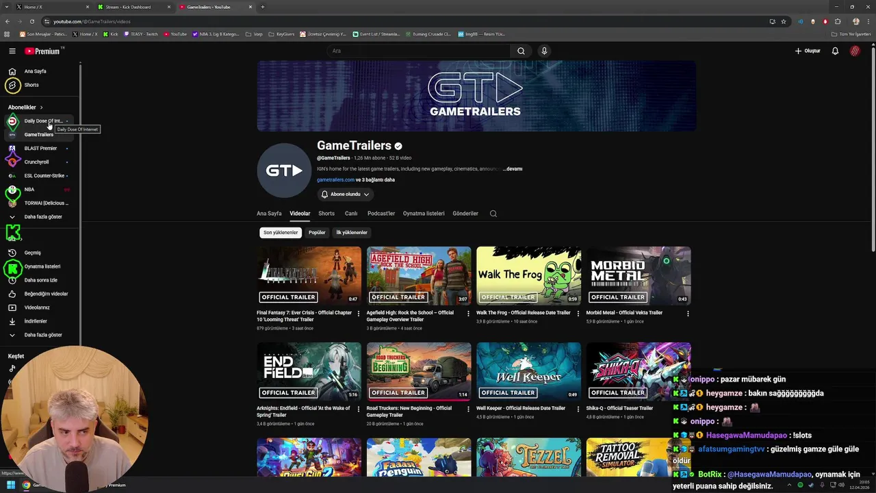Open Shorts from the sidebar
This screenshot has height=493, width=876.
tap(31, 85)
